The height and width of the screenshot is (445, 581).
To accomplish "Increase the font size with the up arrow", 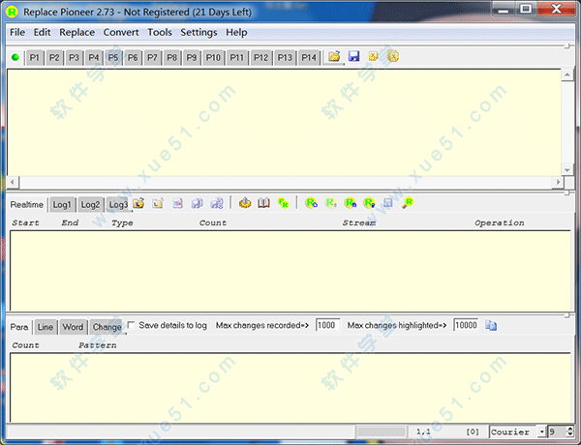I will coord(570,430).
